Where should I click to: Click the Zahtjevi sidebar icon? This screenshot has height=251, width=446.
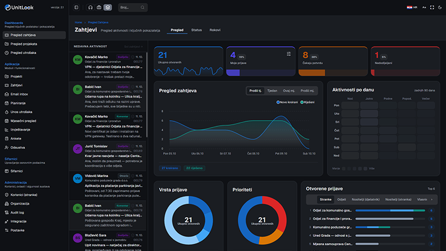(x=7, y=85)
